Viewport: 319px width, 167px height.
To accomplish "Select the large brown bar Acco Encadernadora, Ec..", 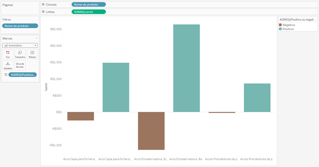I will coord(151,131).
